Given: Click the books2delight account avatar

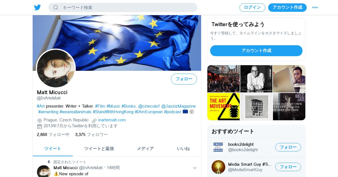Looking at the screenshot, I should pos(218,147).
